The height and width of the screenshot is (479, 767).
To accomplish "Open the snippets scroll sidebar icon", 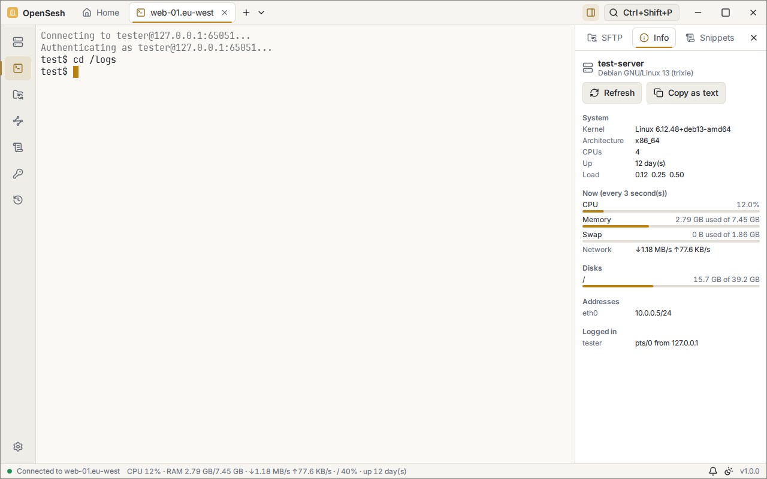I will click(x=18, y=147).
